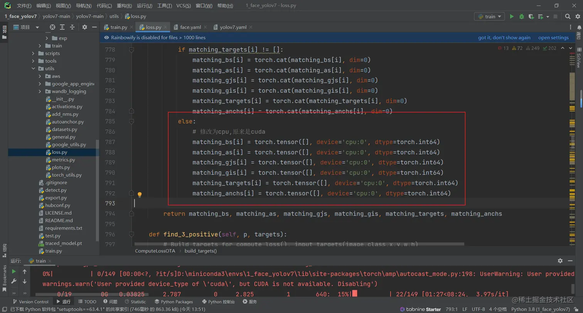Open the VCS(S) menu
This screenshot has width=583, height=313.
coord(184,6)
